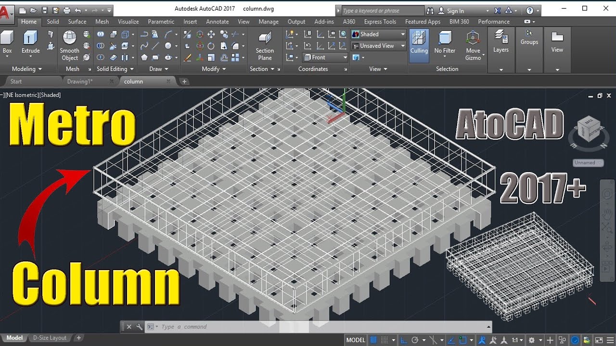Switch to the Annotate ribbon tab
The image size is (616, 346).
[x=218, y=22]
